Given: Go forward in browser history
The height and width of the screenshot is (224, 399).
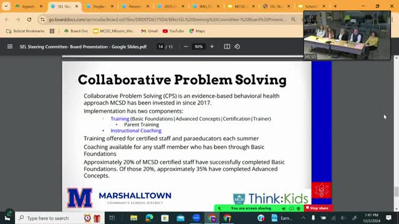Looking at the screenshot, I should pyautogui.click(x=18, y=19).
